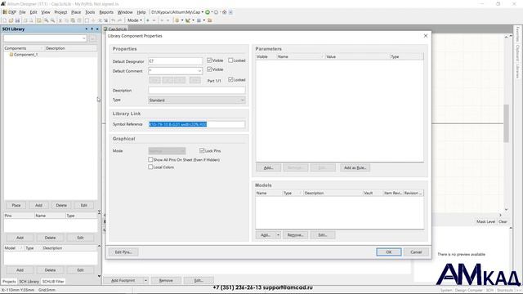
Task: Click the Default Designator input field
Action: point(175,61)
